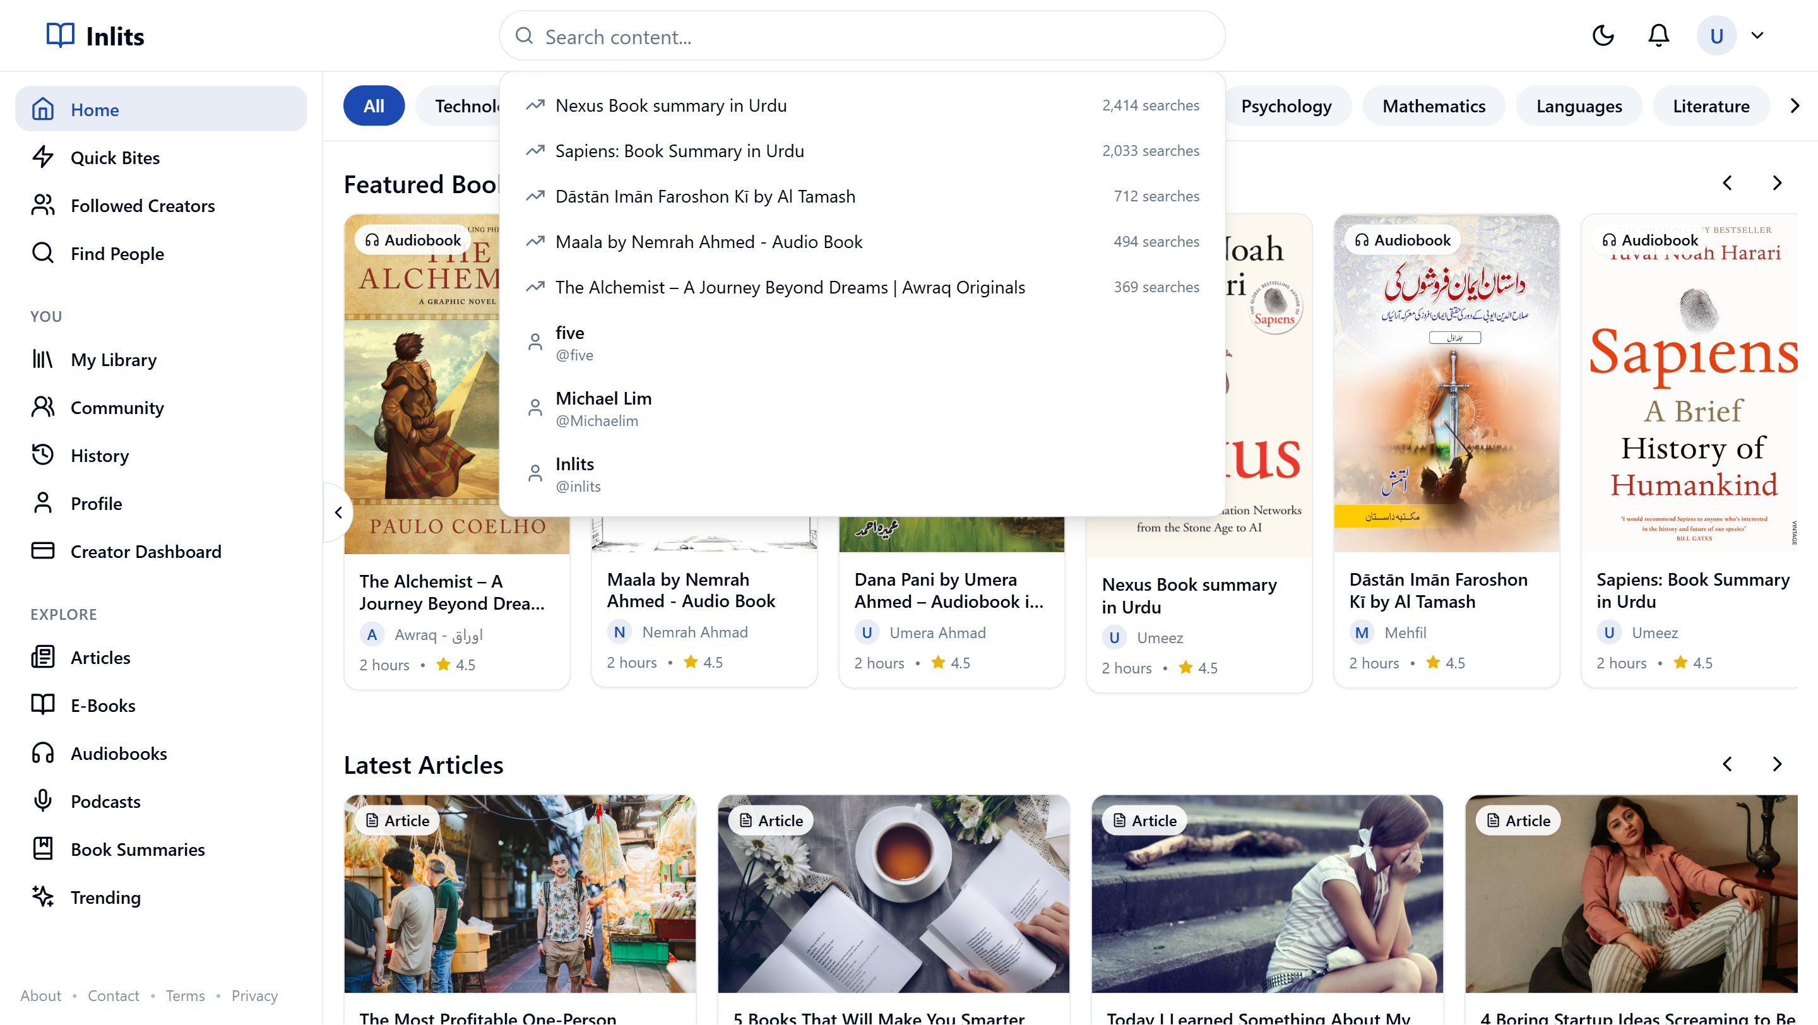1818x1025 pixels.
Task: Collapse the sidebar with arrow handle
Action: point(339,512)
